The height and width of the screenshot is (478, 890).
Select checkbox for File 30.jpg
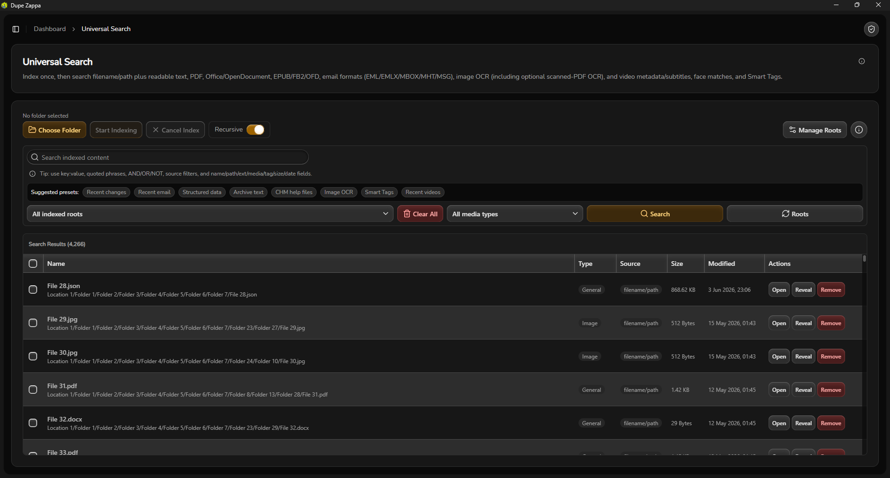(x=33, y=356)
